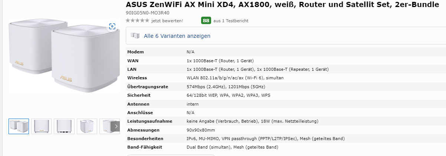Click the part number 90IG05N0-MO3R40

[148, 13]
